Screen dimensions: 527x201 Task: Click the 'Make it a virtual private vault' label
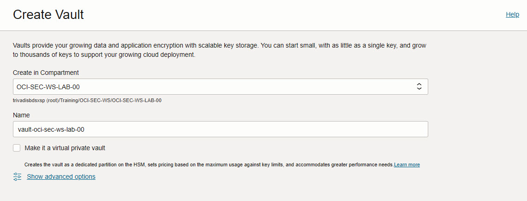point(65,148)
